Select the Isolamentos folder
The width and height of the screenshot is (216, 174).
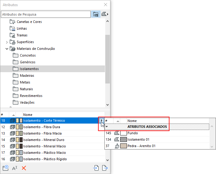(x=52, y=69)
